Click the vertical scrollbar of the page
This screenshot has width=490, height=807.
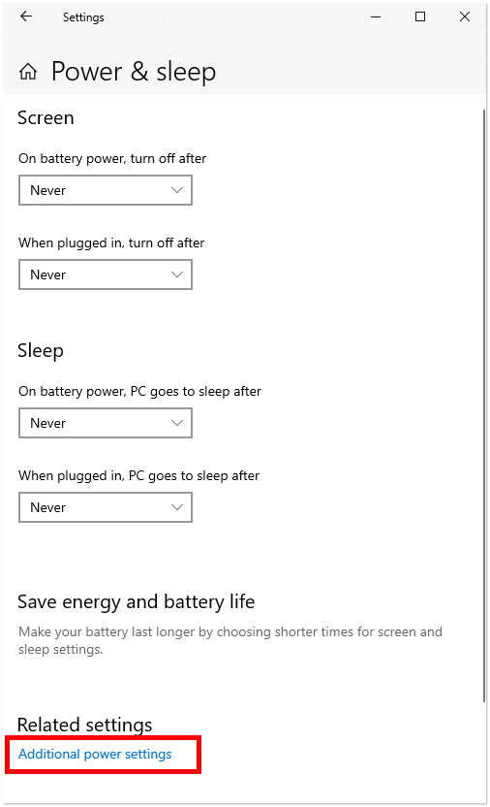coord(484,405)
